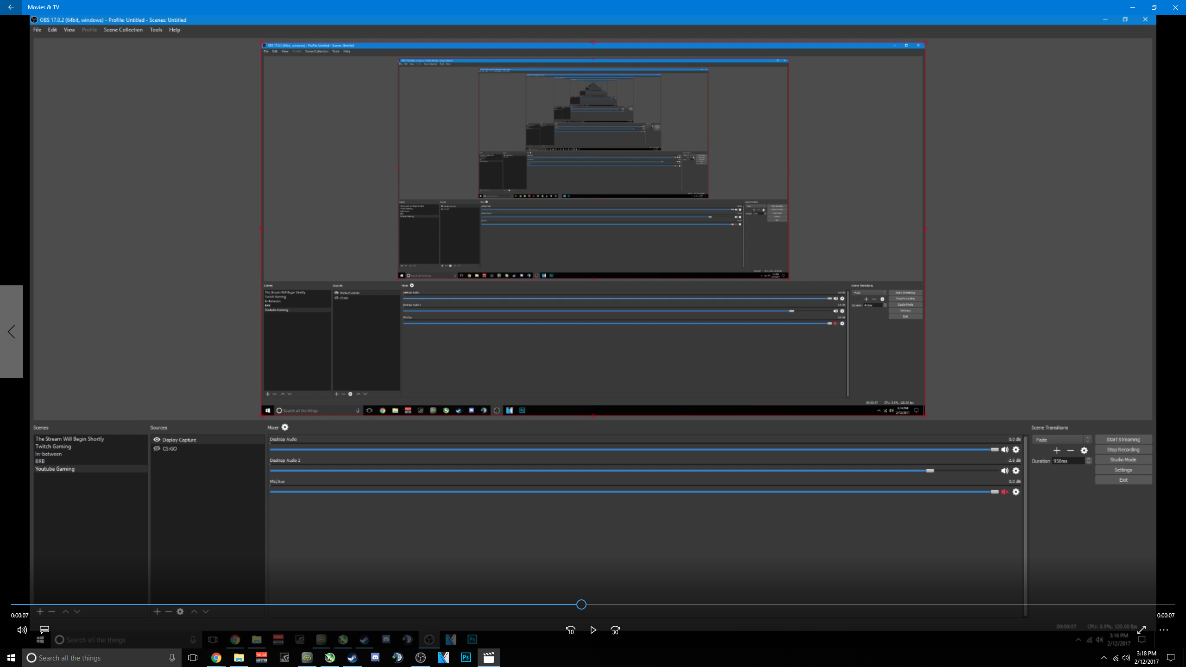Unmute Mic/Aux with the red speaker icon
The image size is (1186, 667).
(x=1004, y=492)
